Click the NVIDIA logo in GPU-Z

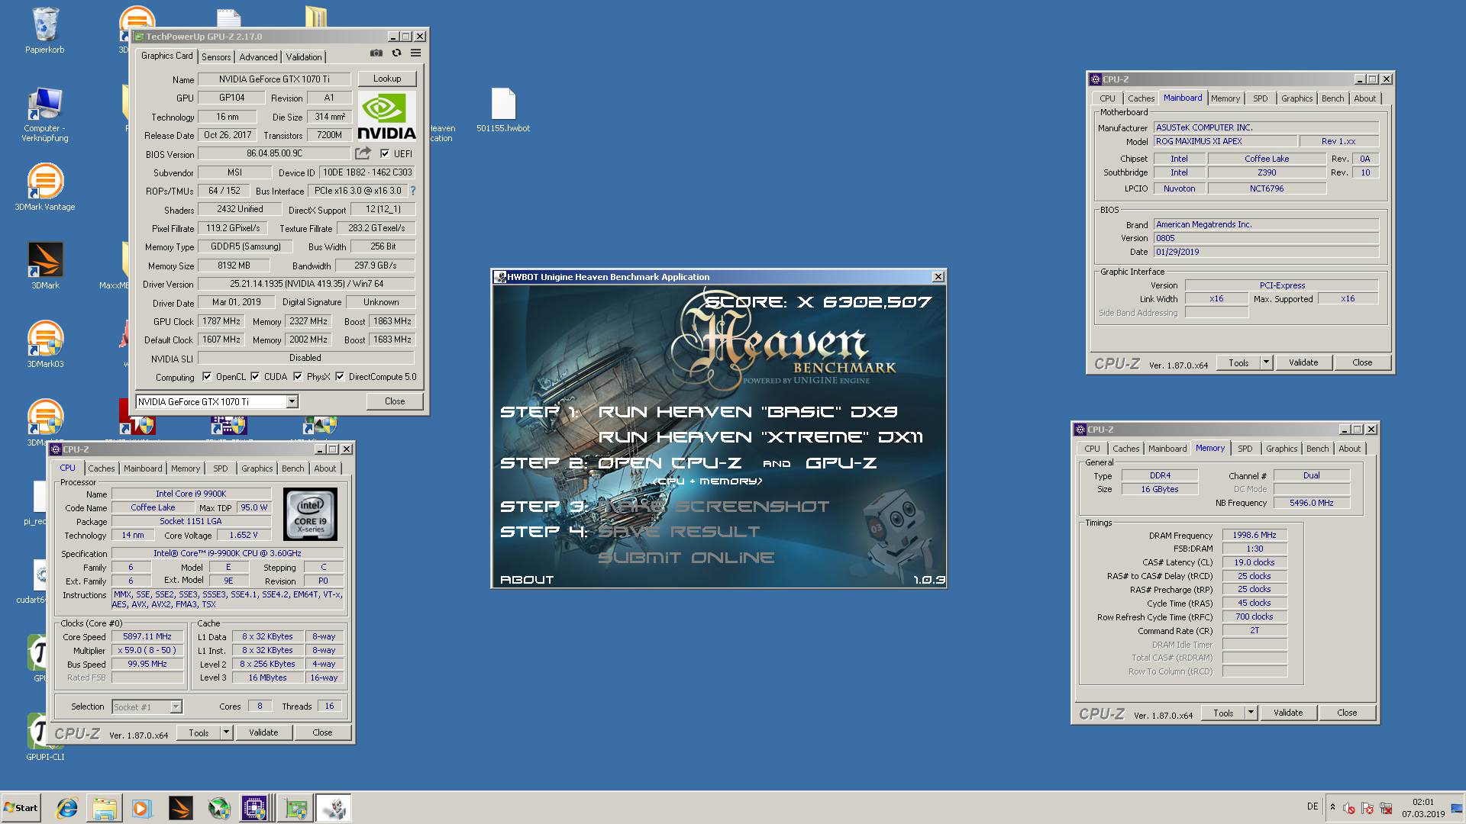[x=386, y=117]
